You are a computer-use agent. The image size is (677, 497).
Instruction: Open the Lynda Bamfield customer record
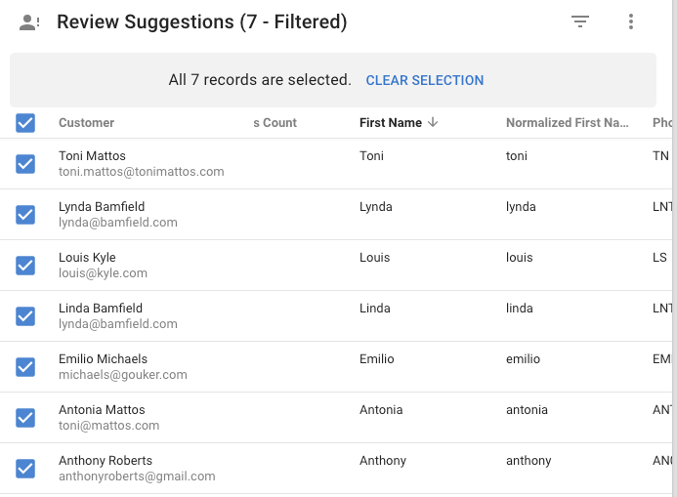(102, 207)
